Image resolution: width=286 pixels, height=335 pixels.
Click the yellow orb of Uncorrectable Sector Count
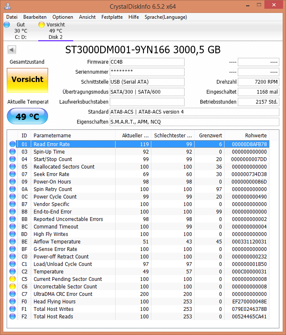coord(12,286)
